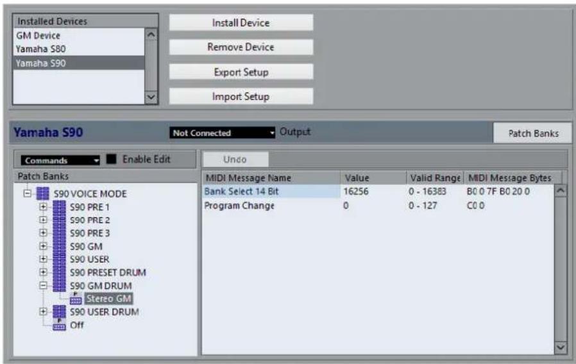Collapse the S90 GM DRUM bank
This screenshot has height=364, width=576.
(43, 285)
